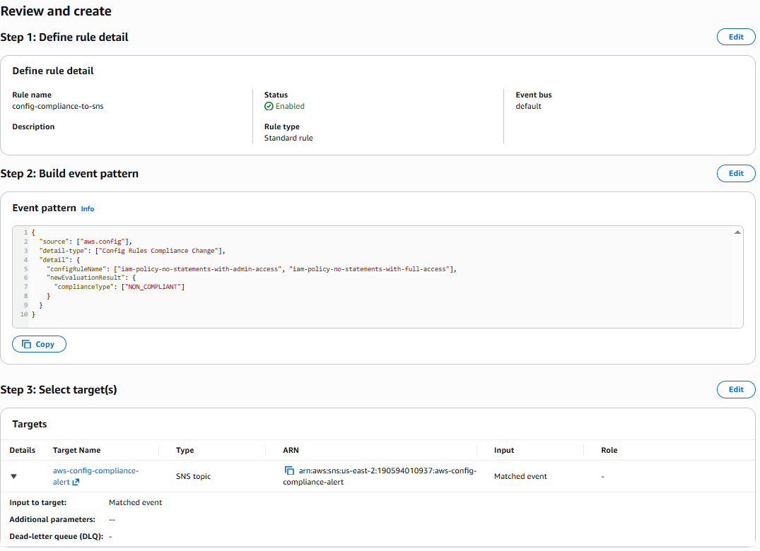Click the ARN column header
760x551 pixels.
[x=291, y=450]
